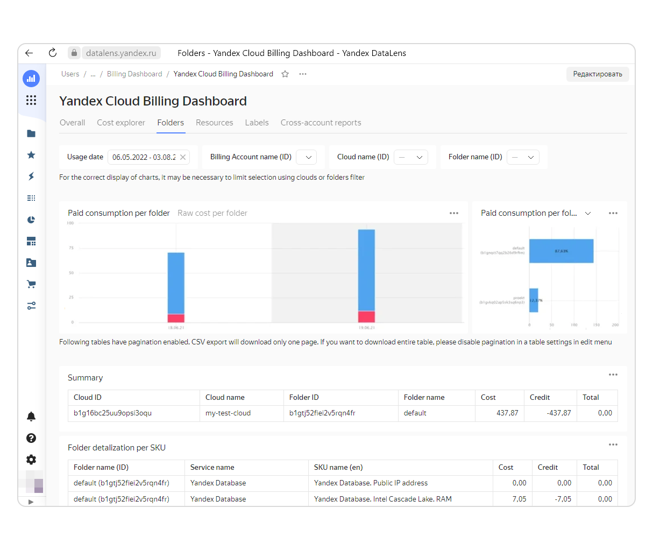Open the Billing Account name (ID) dropdown
The image size is (653, 550).
[x=307, y=157]
